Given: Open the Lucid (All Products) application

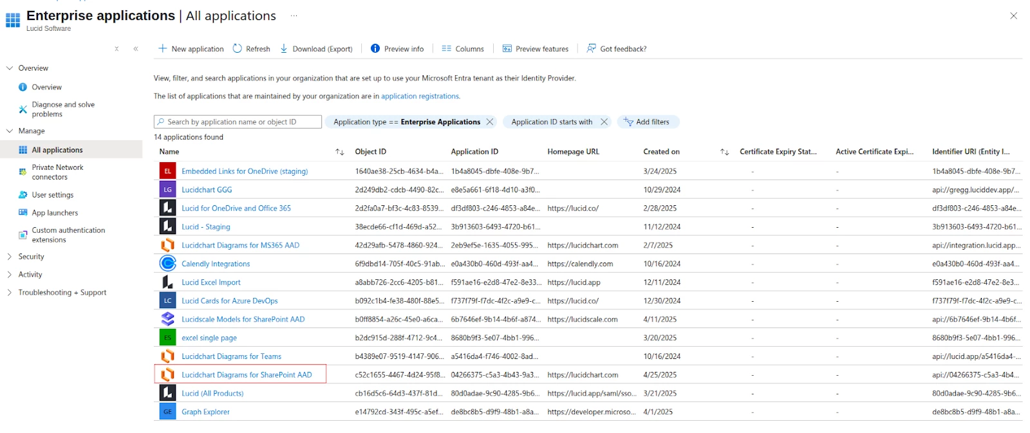Looking at the screenshot, I should tap(212, 393).
